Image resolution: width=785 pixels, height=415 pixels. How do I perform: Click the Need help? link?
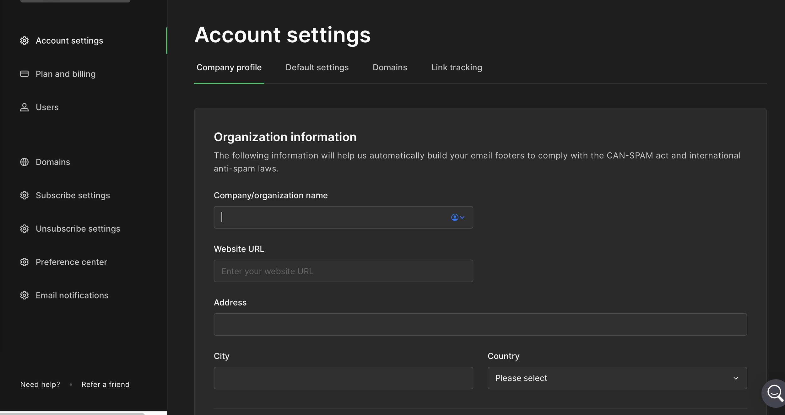40,385
